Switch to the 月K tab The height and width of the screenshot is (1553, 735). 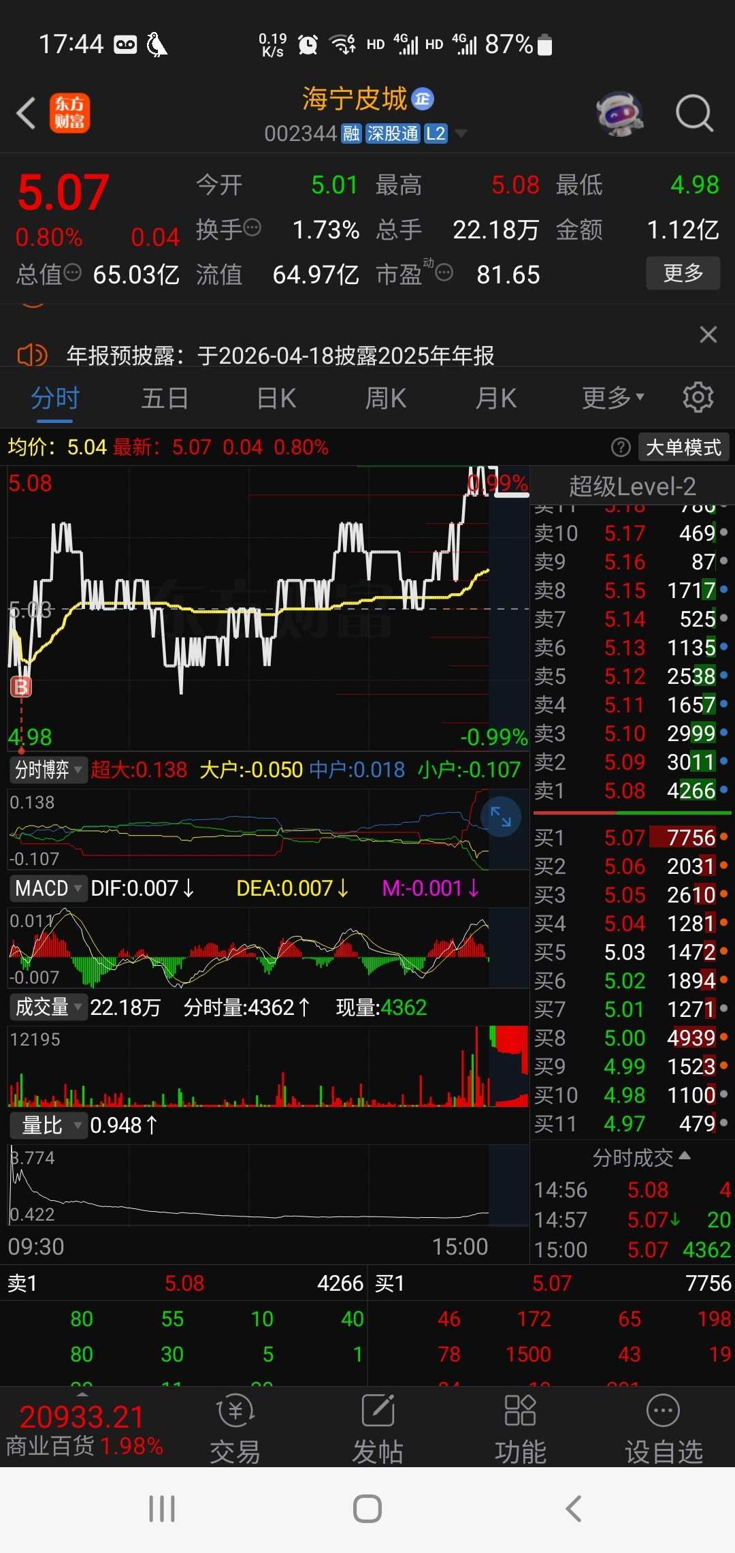(496, 398)
